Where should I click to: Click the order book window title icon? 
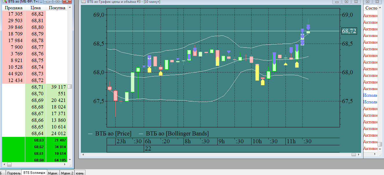(5, 2)
